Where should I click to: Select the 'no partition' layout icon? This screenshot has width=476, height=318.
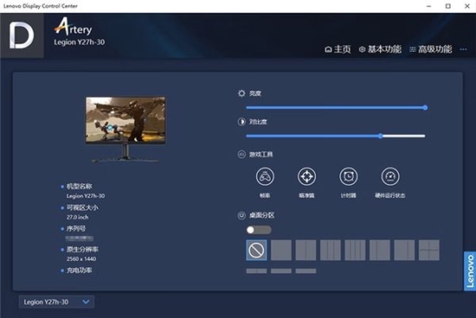(x=256, y=250)
